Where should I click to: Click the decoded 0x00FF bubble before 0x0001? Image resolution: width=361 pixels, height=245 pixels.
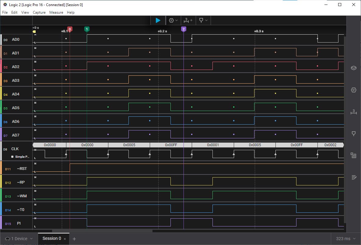point(171,145)
